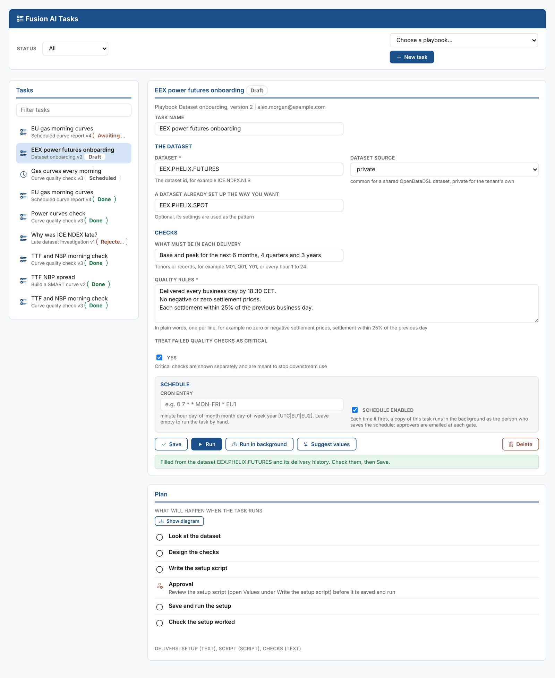Toggle the Schedule enabled checkbox

(355, 410)
